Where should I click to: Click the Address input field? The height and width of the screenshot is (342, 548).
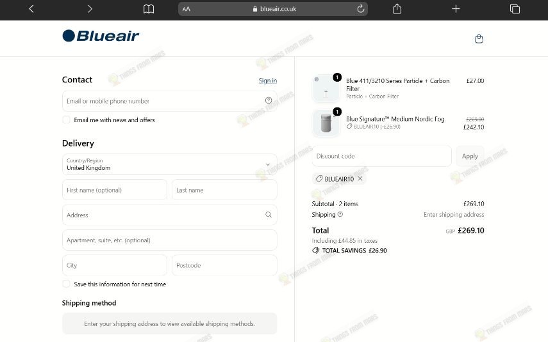tap(169, 215)
